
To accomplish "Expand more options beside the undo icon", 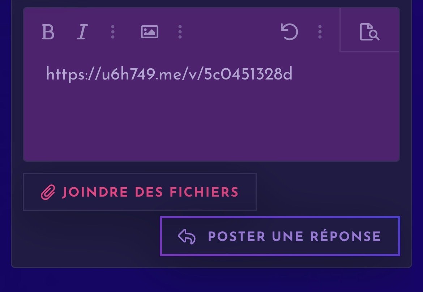I will (x=320, y=32).
